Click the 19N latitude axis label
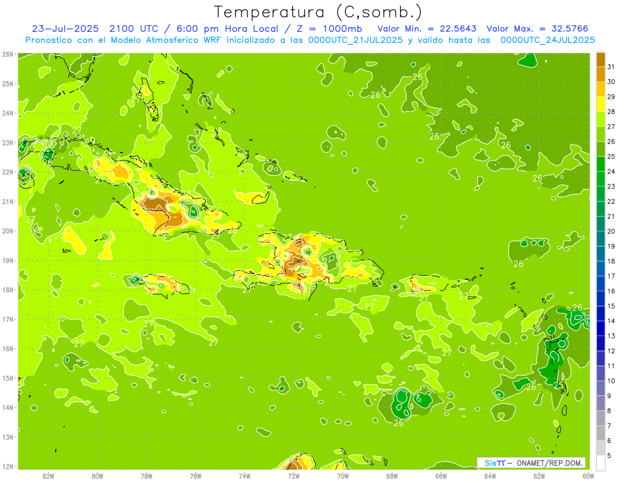This screenshot has height=483, width=625. (x=8, y=261)
